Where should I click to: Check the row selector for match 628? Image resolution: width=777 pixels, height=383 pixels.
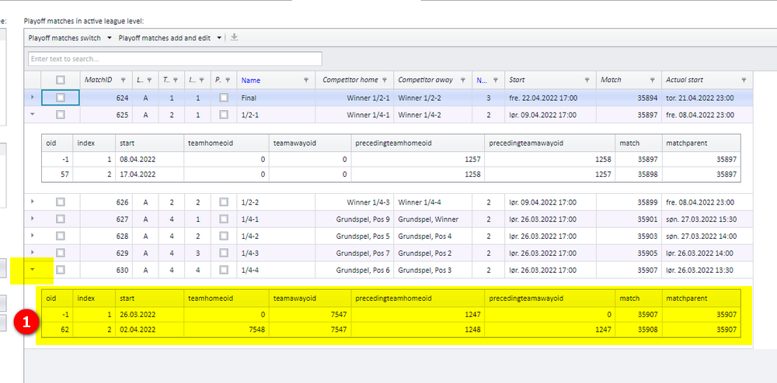61,236
